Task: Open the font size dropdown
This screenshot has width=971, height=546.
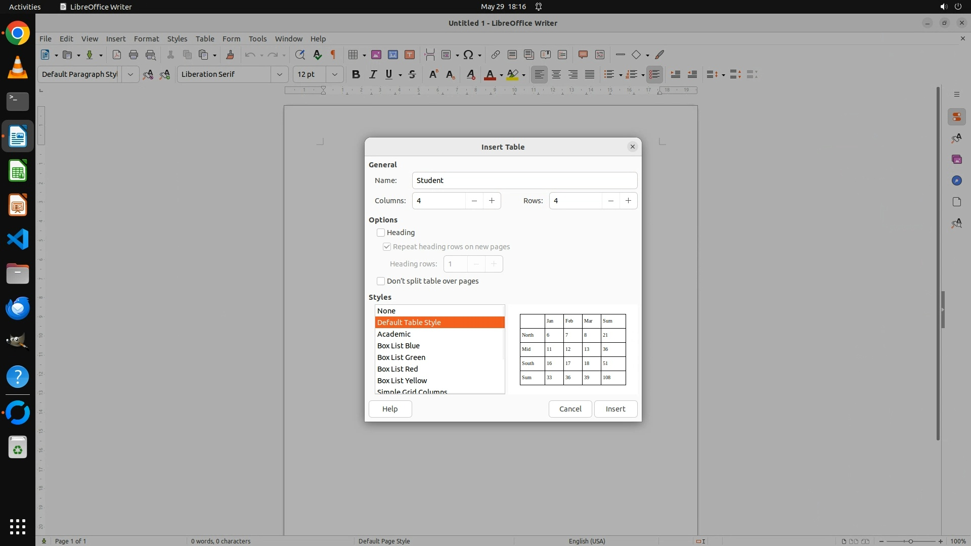Action: pos(334,74)
